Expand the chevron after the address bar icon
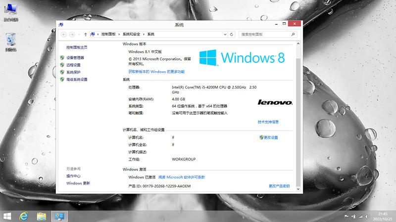The width and height of the screenshot is (396, 222). tap(98, 34)
